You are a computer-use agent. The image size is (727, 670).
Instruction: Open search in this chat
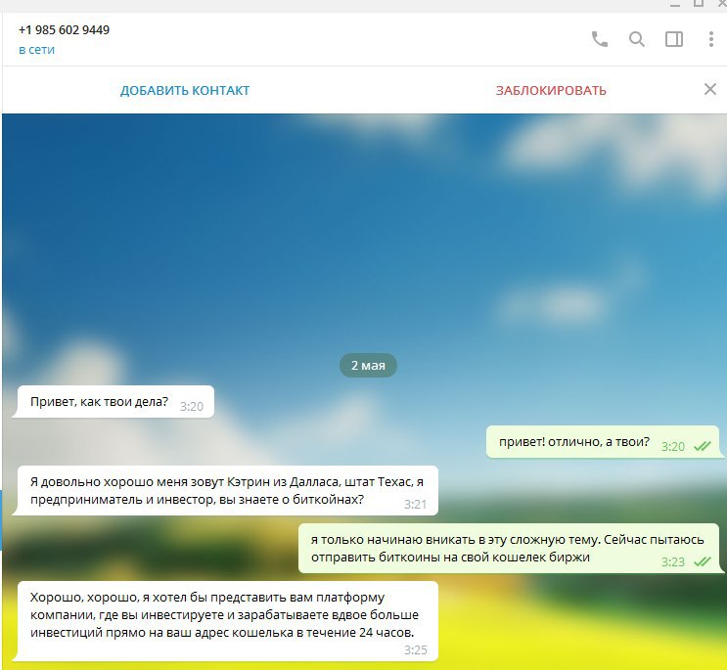[637, 39]
